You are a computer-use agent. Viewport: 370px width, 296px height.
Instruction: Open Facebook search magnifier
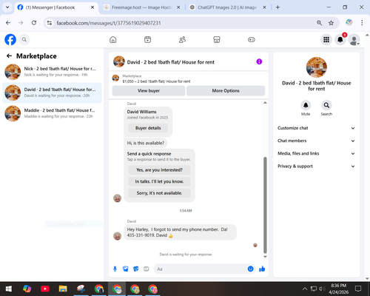coord(24,39)
